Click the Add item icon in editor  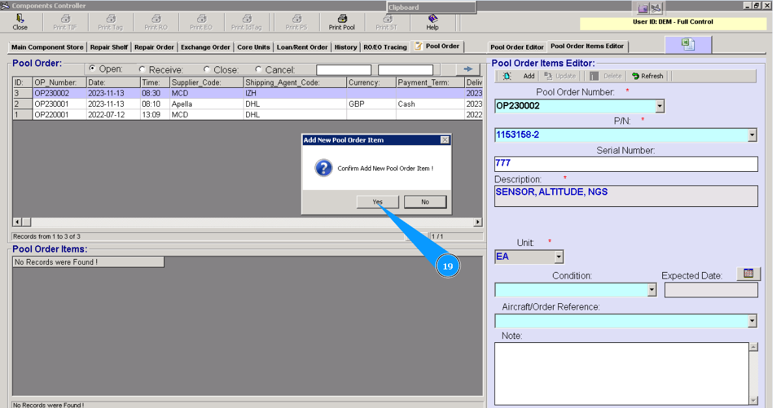[507, 76]
